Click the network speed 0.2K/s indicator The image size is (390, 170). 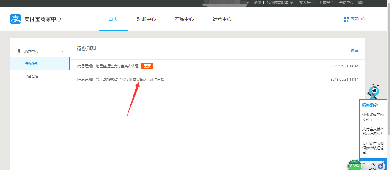pos(373,164)
